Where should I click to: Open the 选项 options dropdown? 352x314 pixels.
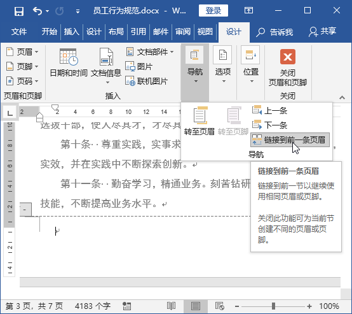click(222, 65)
